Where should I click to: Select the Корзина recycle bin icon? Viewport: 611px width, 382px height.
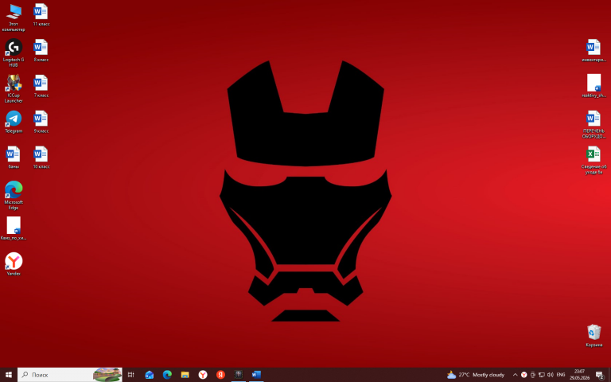click(593, 336)
